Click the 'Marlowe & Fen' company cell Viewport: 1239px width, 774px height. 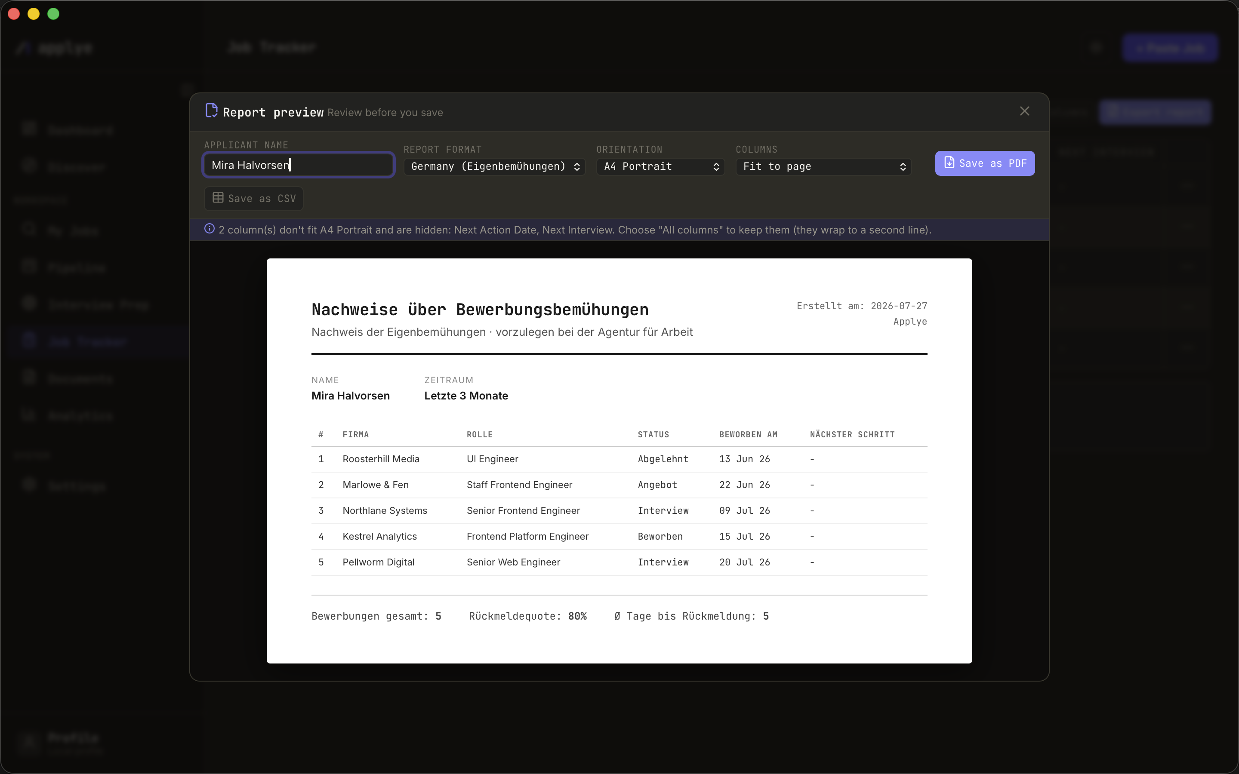[x=375, y=485]
